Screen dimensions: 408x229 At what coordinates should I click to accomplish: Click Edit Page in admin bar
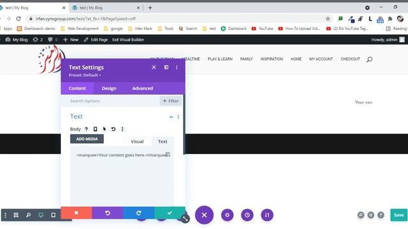coord(96,39)
